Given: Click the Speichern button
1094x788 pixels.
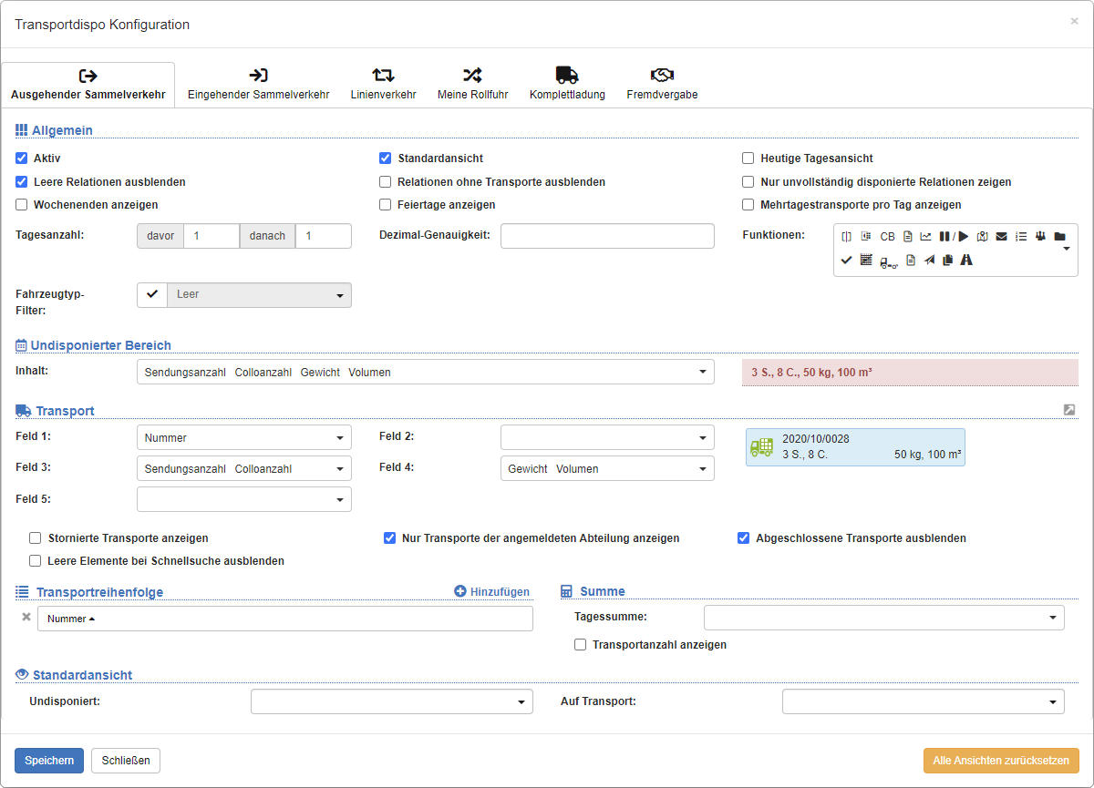Looking at the screenshot, I should [x=49, y=761].
